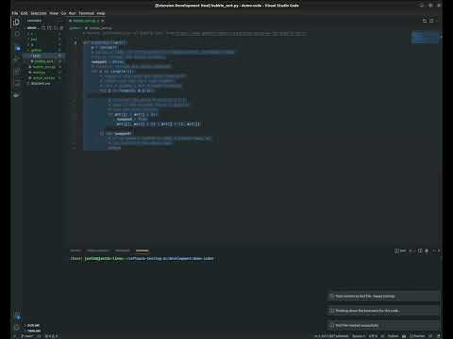Click New File icon in explorer header

point(43,28)
